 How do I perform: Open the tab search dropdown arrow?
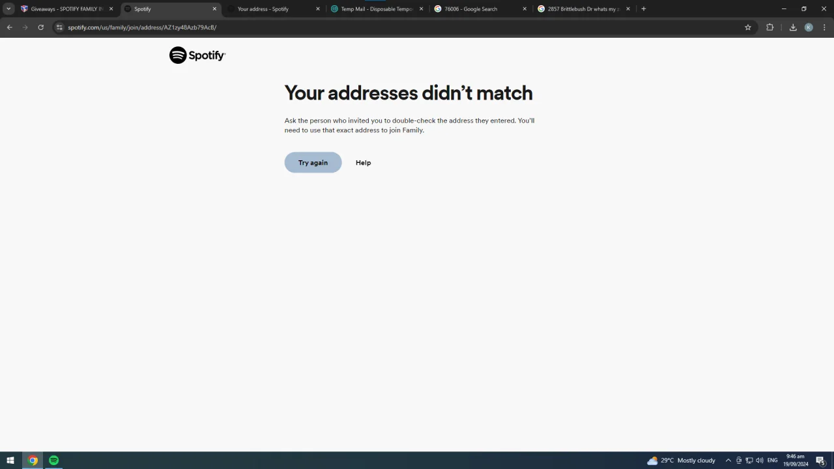click(x=8, y=9)
